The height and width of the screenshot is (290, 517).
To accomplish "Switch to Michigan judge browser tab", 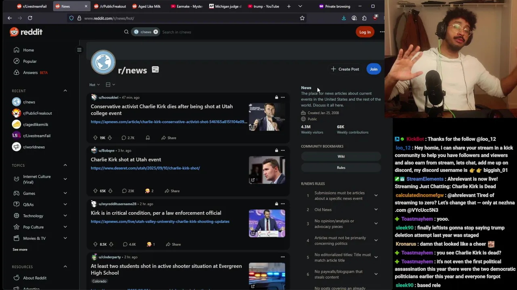I will 225,6.
